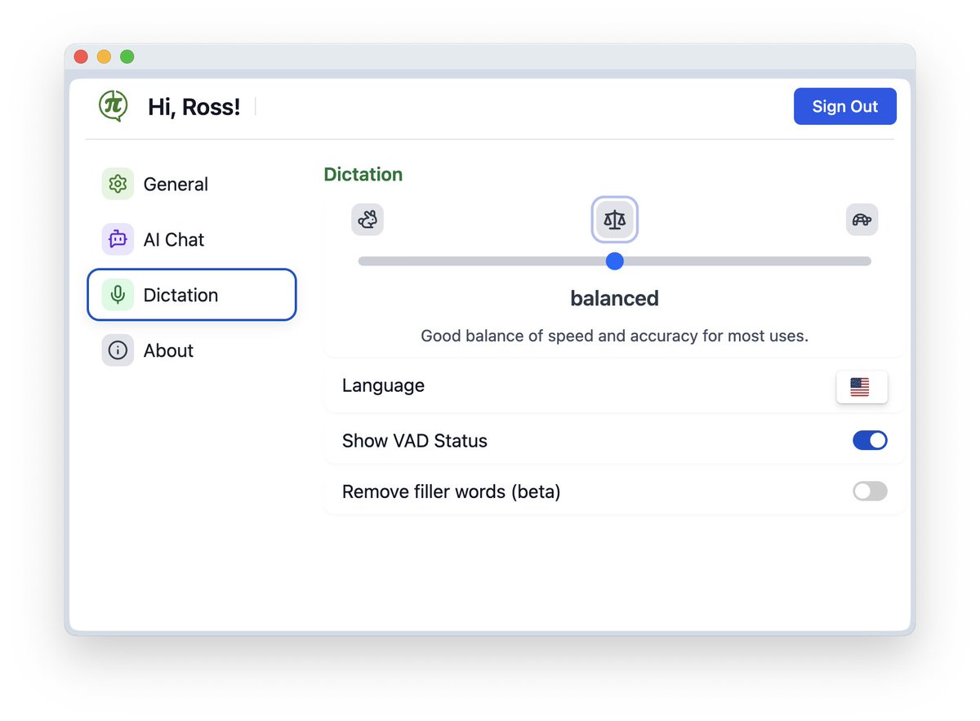The width and height of the screenshot is (980, 721).
Task: Click the 'balanced' mode label
Action: (x=615, y=299)
